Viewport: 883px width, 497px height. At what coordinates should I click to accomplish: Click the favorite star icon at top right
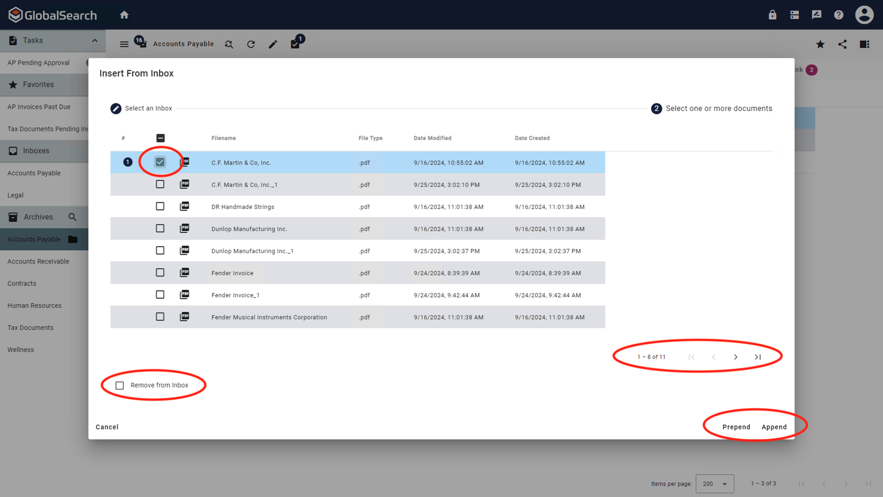(x=820, y=44)
